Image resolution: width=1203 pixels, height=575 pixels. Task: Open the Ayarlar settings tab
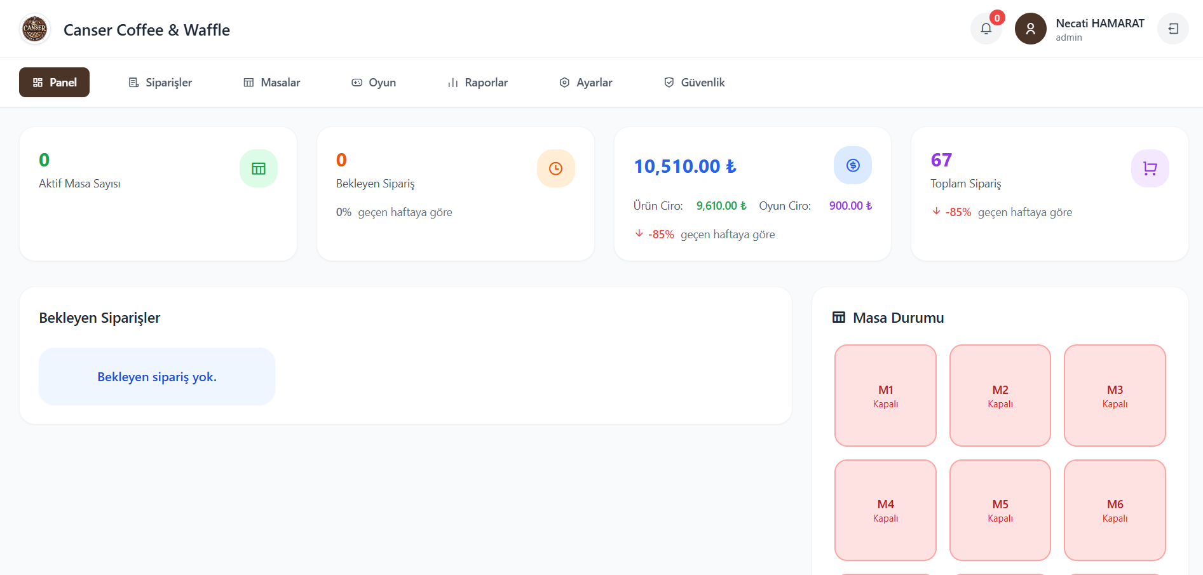pos(586,83)
